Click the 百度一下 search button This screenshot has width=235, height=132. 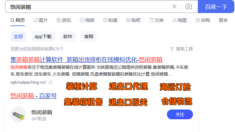pos(216,7)
